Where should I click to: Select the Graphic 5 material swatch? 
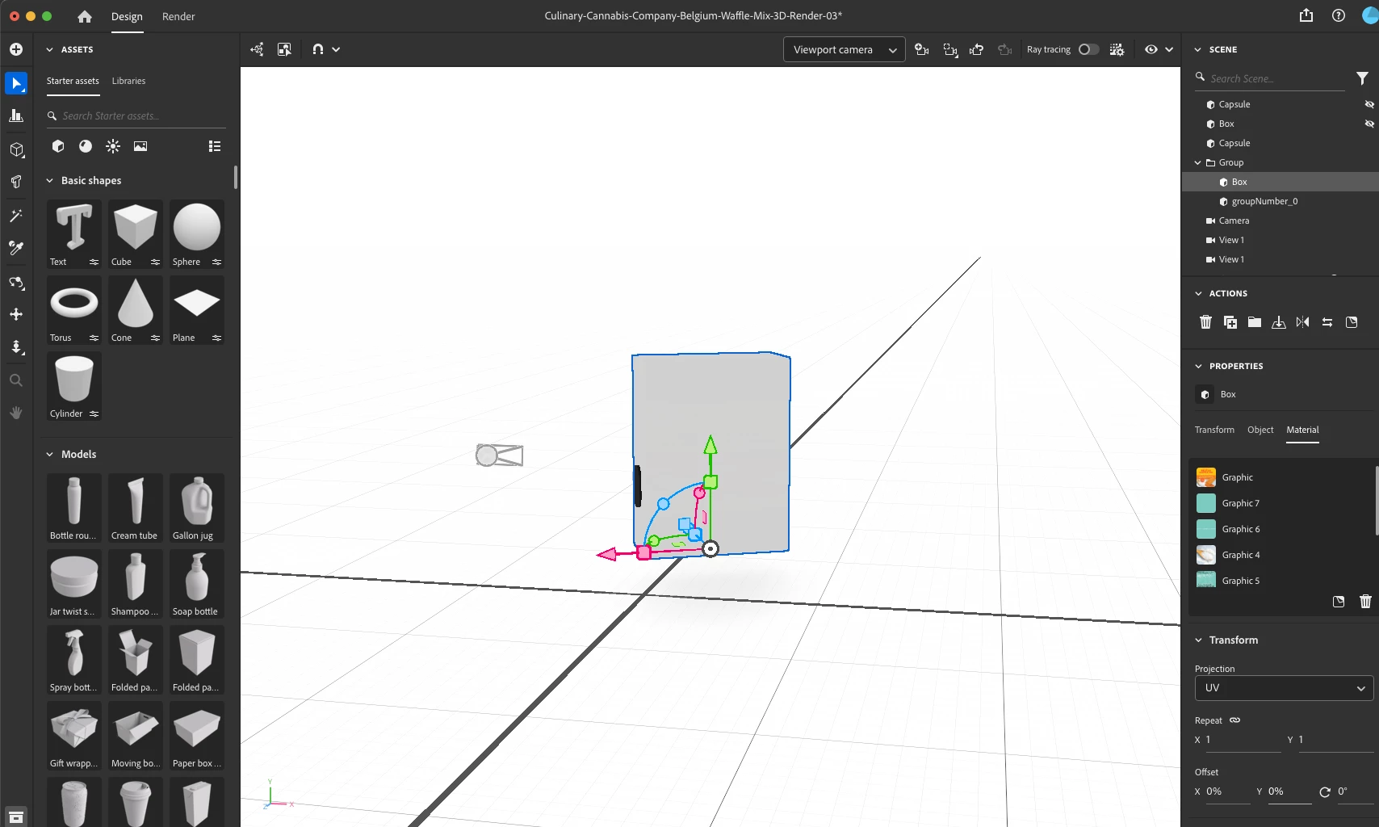tap(1206, 581)
